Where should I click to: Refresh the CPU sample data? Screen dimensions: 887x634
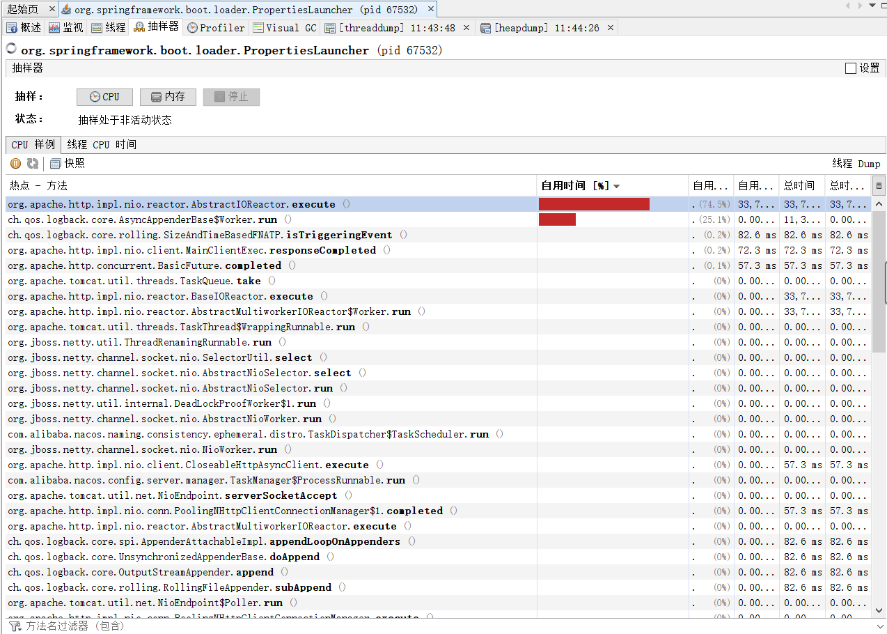[31, 163]
